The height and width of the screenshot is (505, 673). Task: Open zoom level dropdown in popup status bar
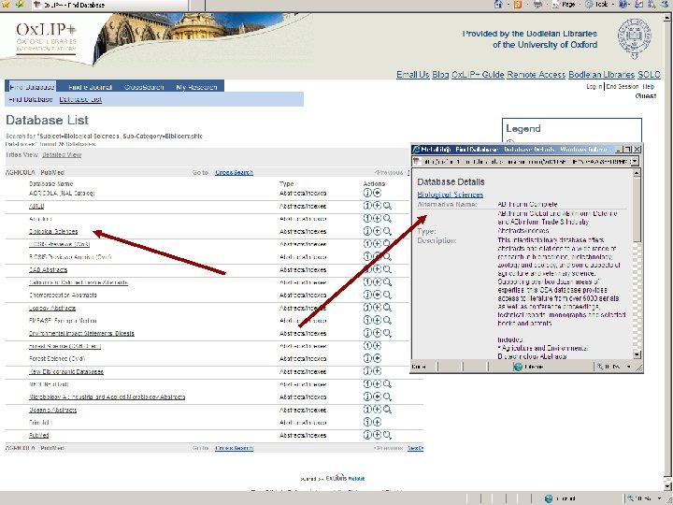click(629, 367)
